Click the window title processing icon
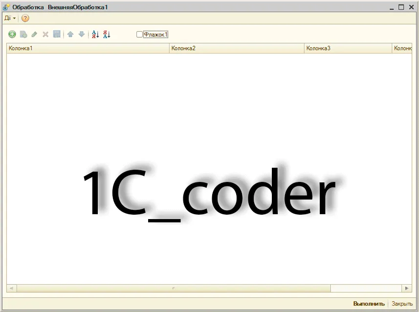Viewport: 419px width, 312px height. 6,7
